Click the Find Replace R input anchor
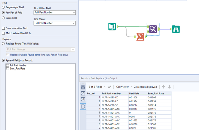The width and height of the screenshot is (199, 130). [x=148, y=31]
